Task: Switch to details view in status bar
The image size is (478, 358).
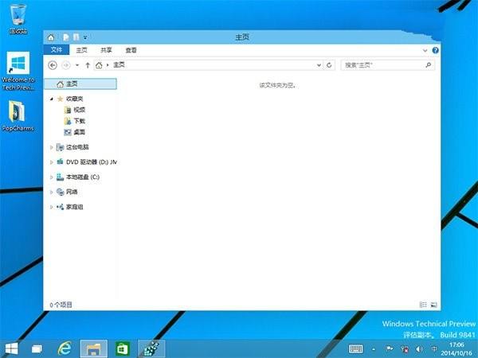Action: tap(423, 304)
